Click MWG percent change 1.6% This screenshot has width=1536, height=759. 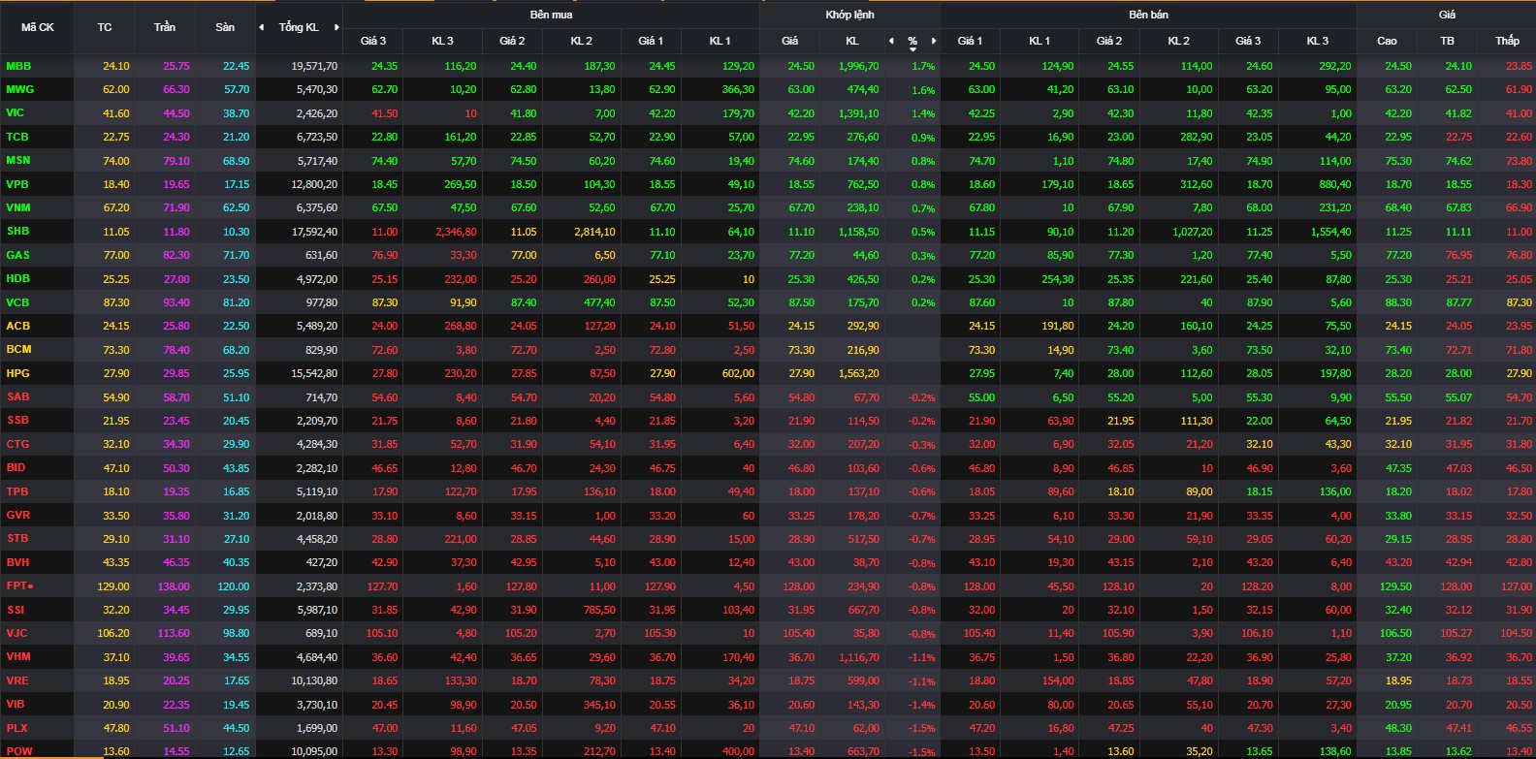923,90
